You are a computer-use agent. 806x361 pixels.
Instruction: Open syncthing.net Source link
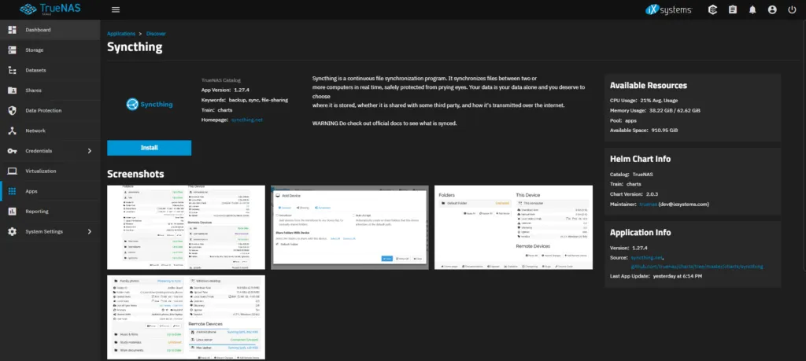(x=647, y=256)
